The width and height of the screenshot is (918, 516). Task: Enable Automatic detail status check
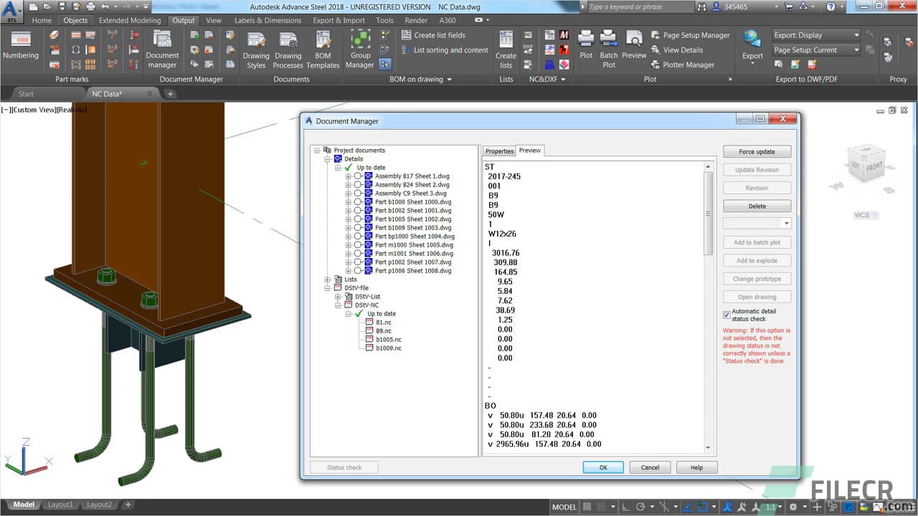[727, 315]
